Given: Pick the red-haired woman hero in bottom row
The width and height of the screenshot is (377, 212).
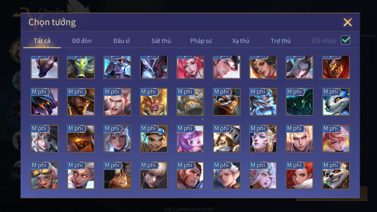Looking at the screenshot, I should pyautogui.click(x=299, y=175).
